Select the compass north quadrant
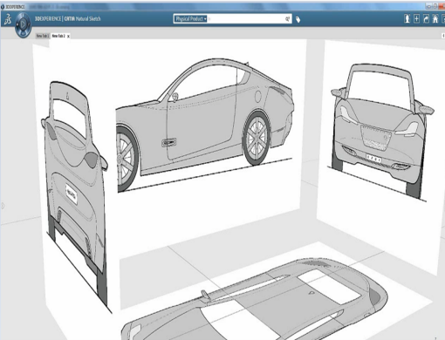Image resolution: width=445 pixels, height=340 pixels. [x=24, y=17]
